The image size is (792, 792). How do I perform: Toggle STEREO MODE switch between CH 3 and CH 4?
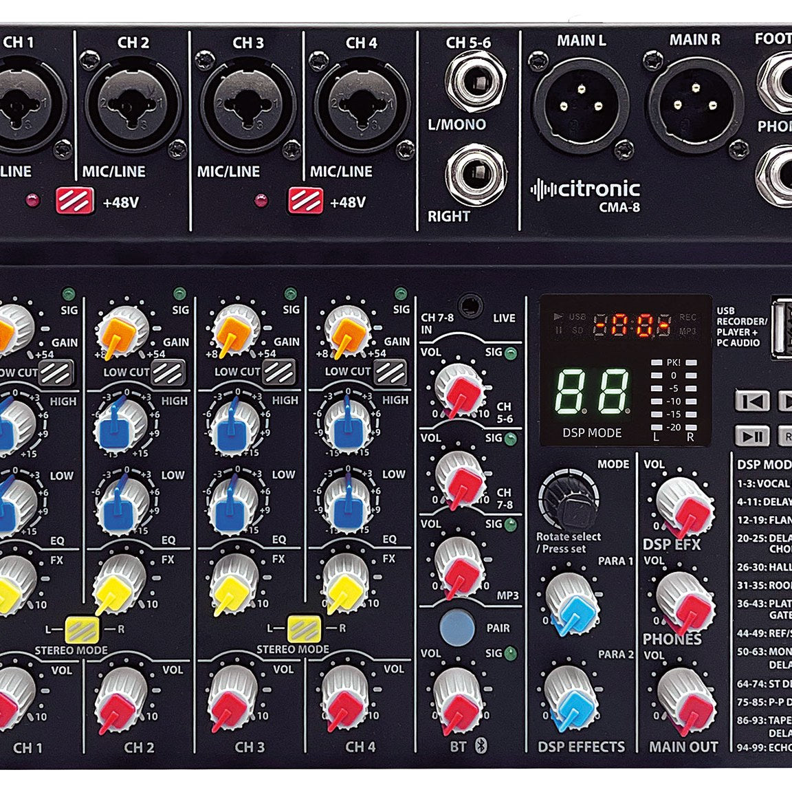(x=304, y=629)
